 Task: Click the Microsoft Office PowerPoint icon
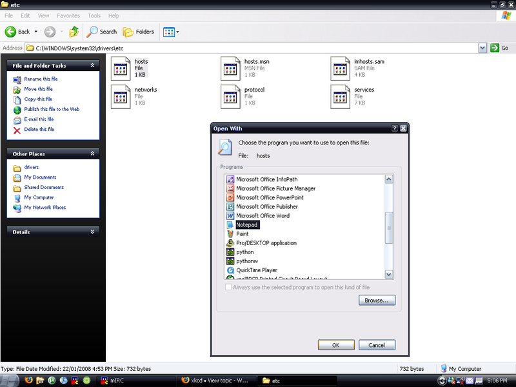pos(230,197)
